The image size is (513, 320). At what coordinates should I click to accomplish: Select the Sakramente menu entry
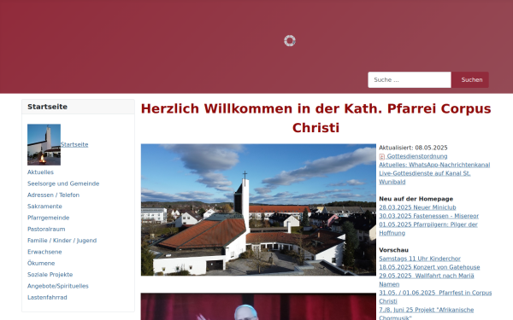[x=44, y=207]
